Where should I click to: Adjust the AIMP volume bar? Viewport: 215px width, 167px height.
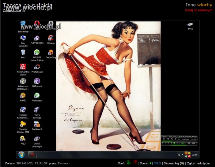179,145
